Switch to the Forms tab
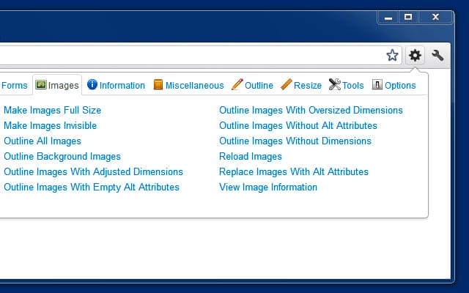This screenshot has width=469, height=293. coord(14,86)
